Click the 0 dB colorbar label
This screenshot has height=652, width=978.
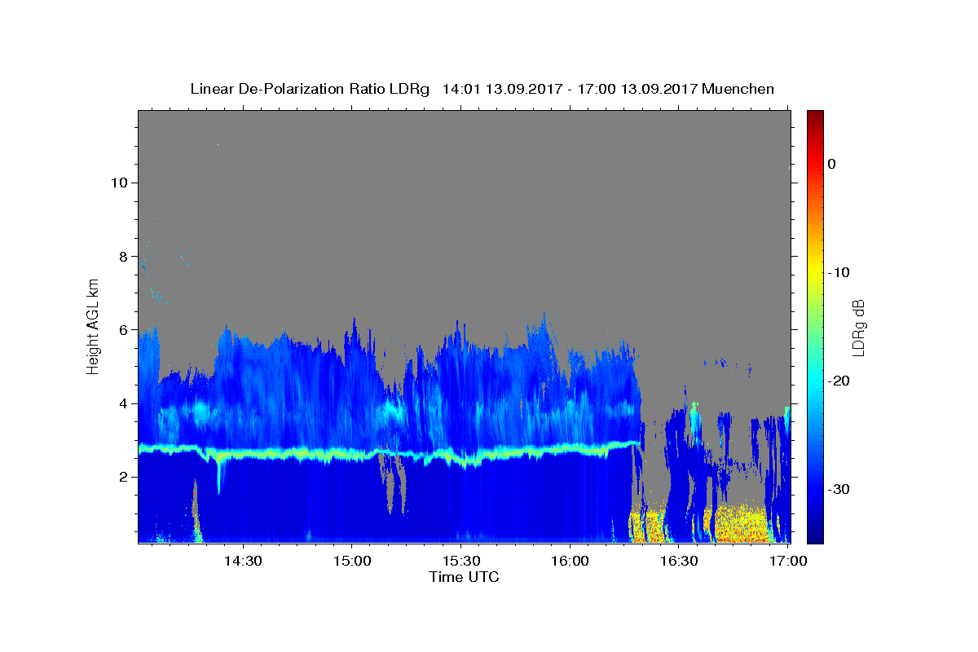[x=831, y=164]
